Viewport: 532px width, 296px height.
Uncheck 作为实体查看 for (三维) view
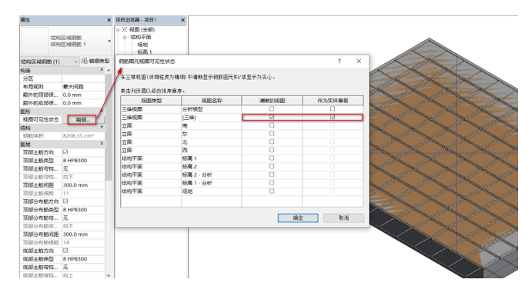(x=333, y=117)
